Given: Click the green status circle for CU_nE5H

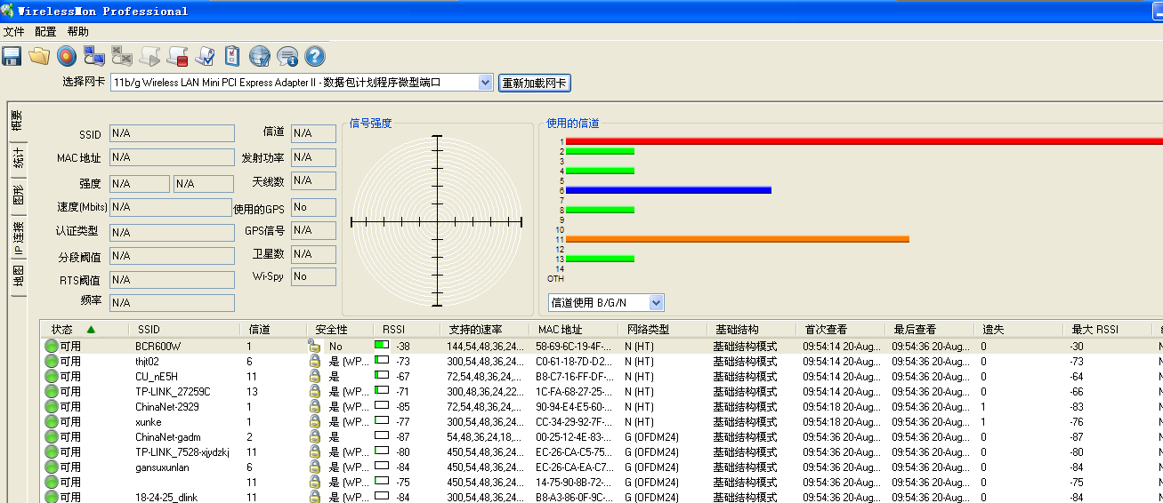Looking at the screenshot, I should tap(52, 377).
